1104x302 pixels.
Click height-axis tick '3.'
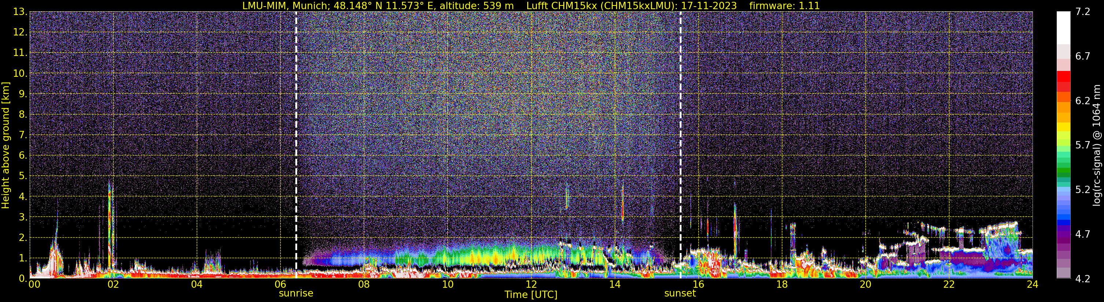click(x=23, y=217)
